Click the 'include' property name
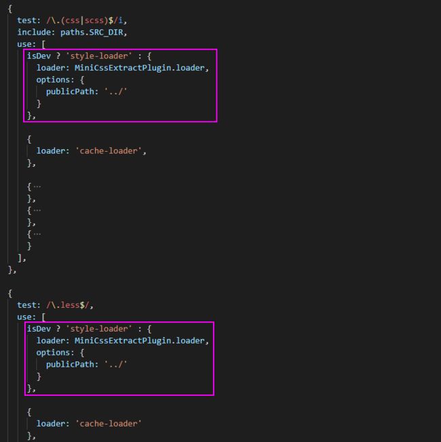The image size is (441, 442). click(34, 33)
